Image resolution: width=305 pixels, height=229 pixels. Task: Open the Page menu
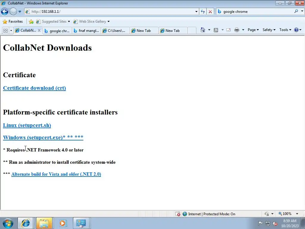click(253, 30)
